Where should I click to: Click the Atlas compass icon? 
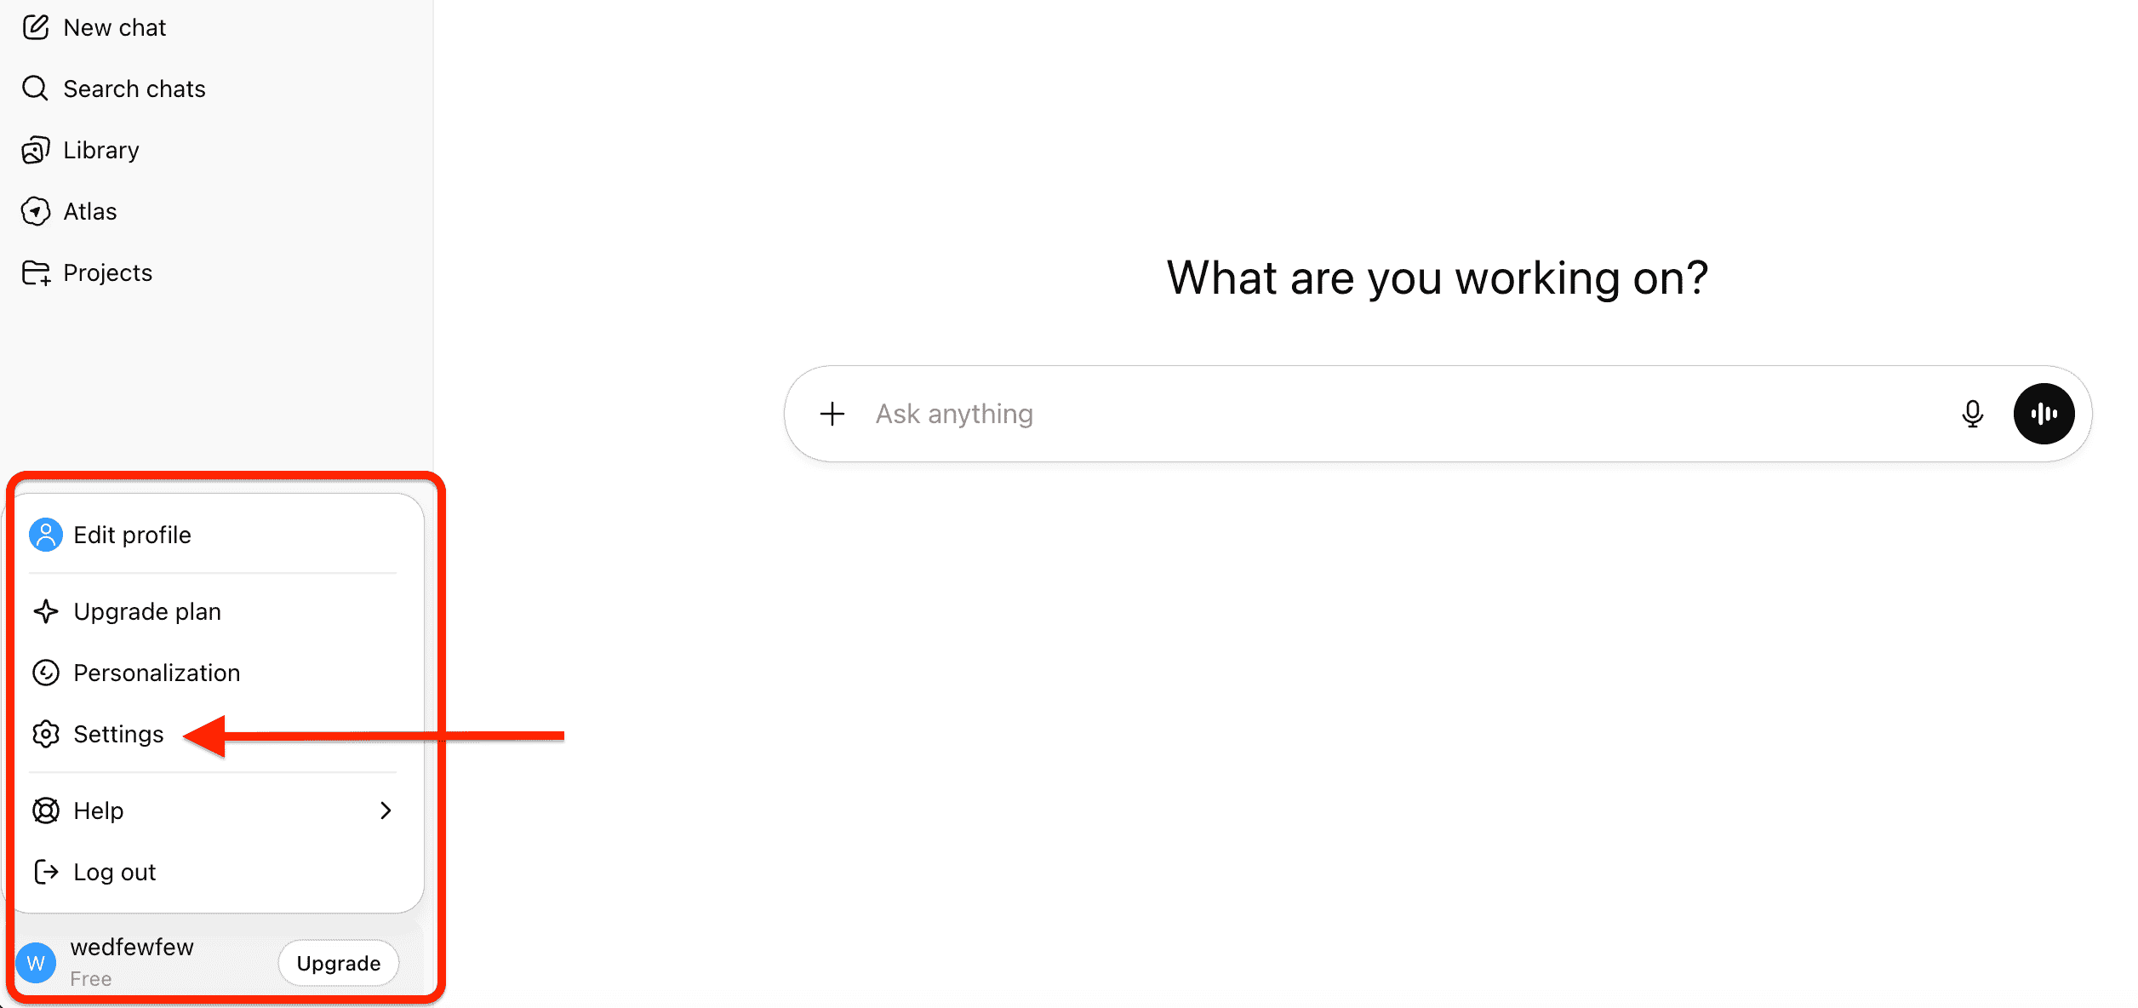click(x=35, y=211)
